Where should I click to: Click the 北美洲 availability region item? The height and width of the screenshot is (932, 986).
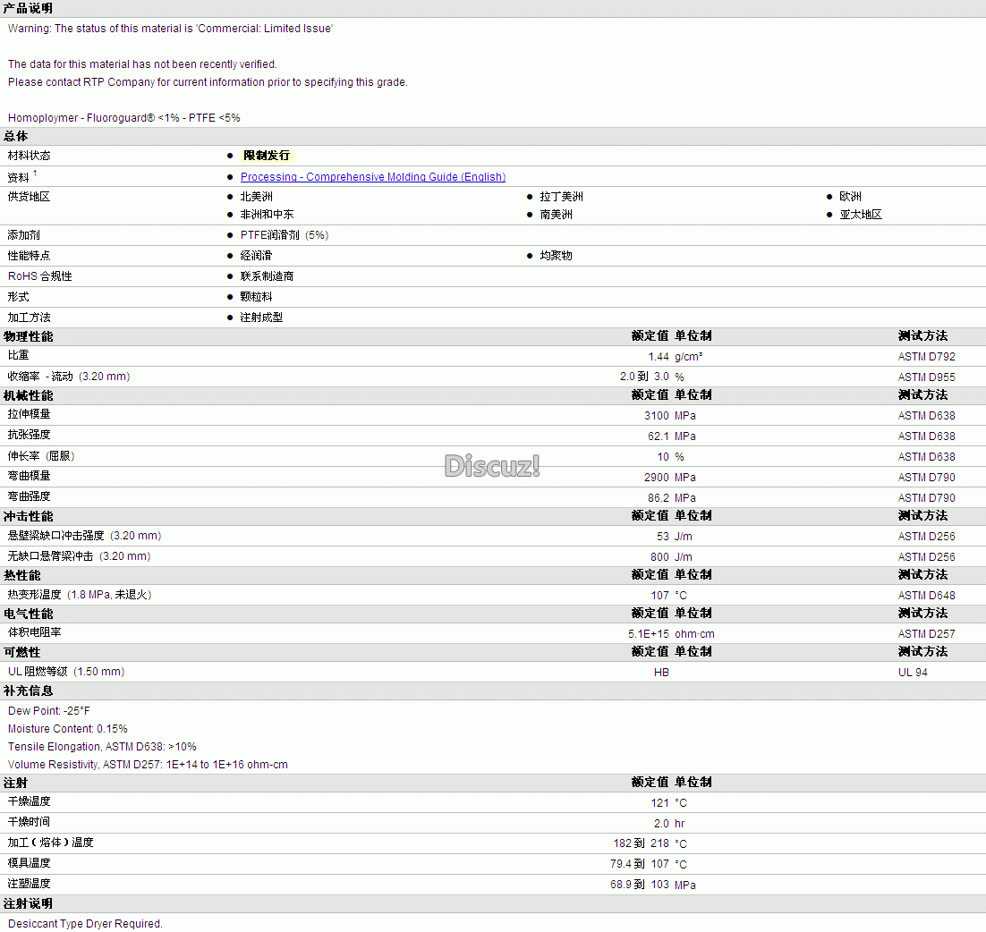click(x=256, y=197)
